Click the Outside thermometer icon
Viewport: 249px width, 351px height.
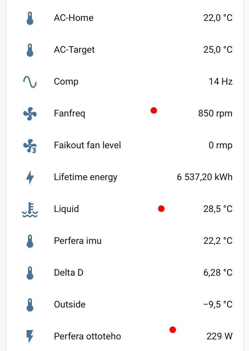point(30,305)
